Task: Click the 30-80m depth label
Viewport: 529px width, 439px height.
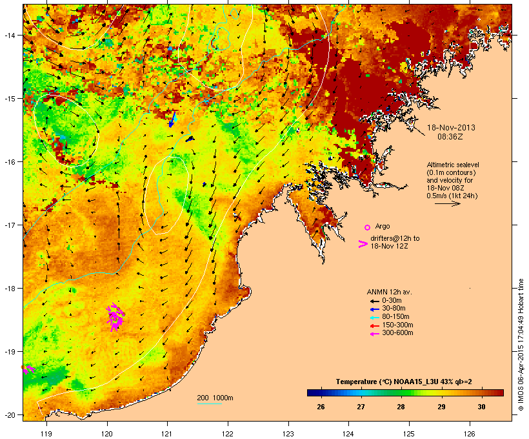Action: (x=394, y=309)
